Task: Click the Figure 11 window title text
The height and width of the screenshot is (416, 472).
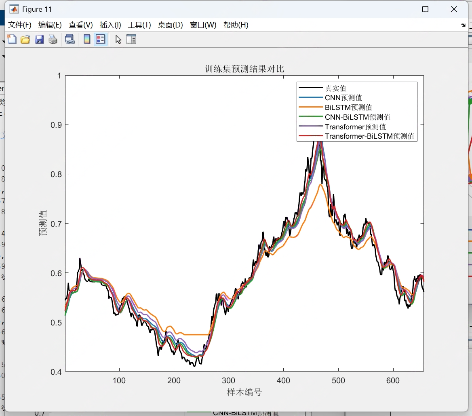Action: point(37,9)
